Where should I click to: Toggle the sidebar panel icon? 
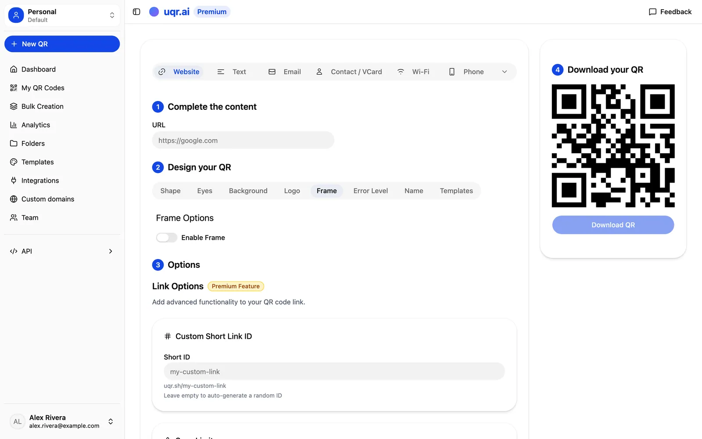tap(136, 12)
